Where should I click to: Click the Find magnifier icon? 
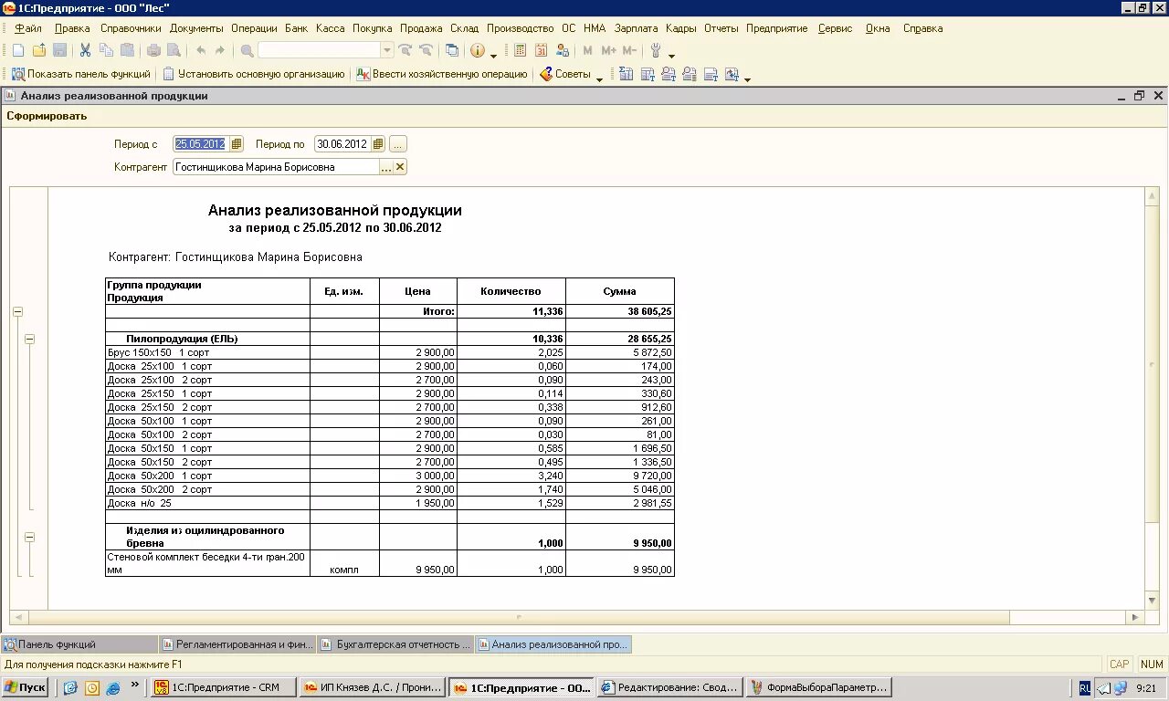pos(247,51)
